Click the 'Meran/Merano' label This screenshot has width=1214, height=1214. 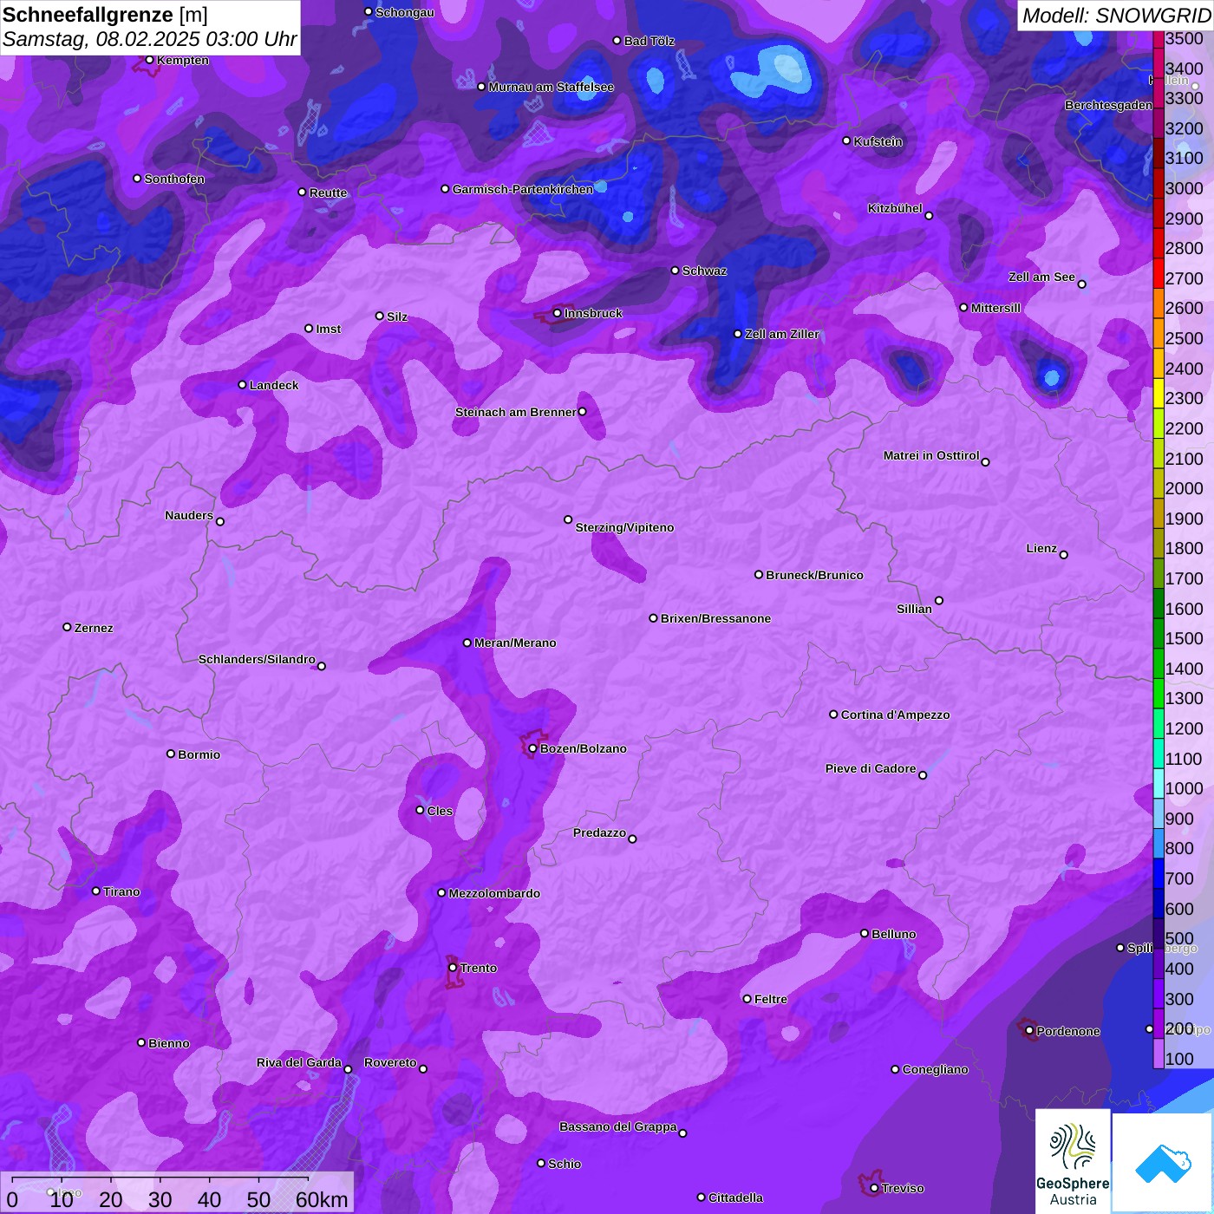515,643
